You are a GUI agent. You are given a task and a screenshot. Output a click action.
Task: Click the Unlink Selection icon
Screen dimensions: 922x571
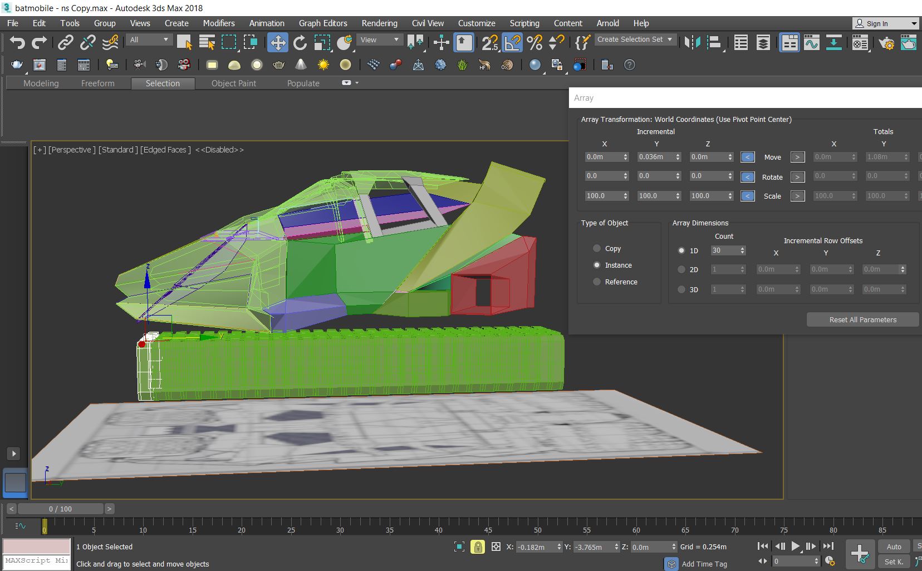[x=87, y=42]
